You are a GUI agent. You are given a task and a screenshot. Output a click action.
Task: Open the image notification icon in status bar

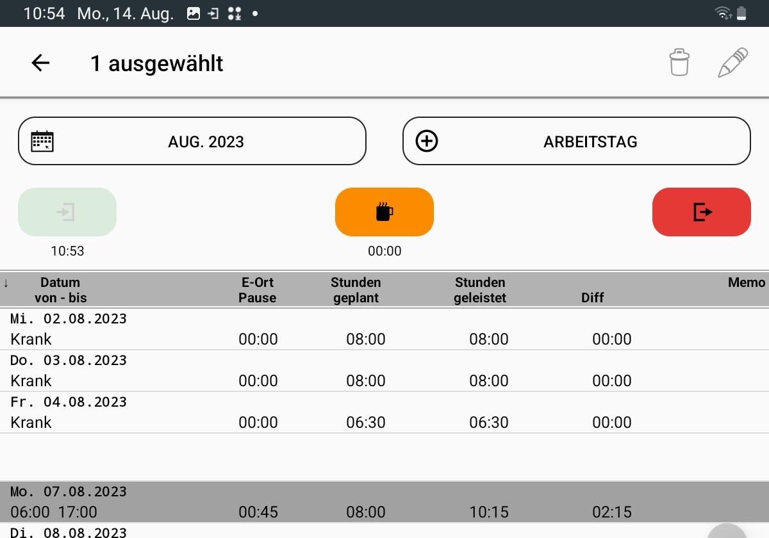point(194,13)
